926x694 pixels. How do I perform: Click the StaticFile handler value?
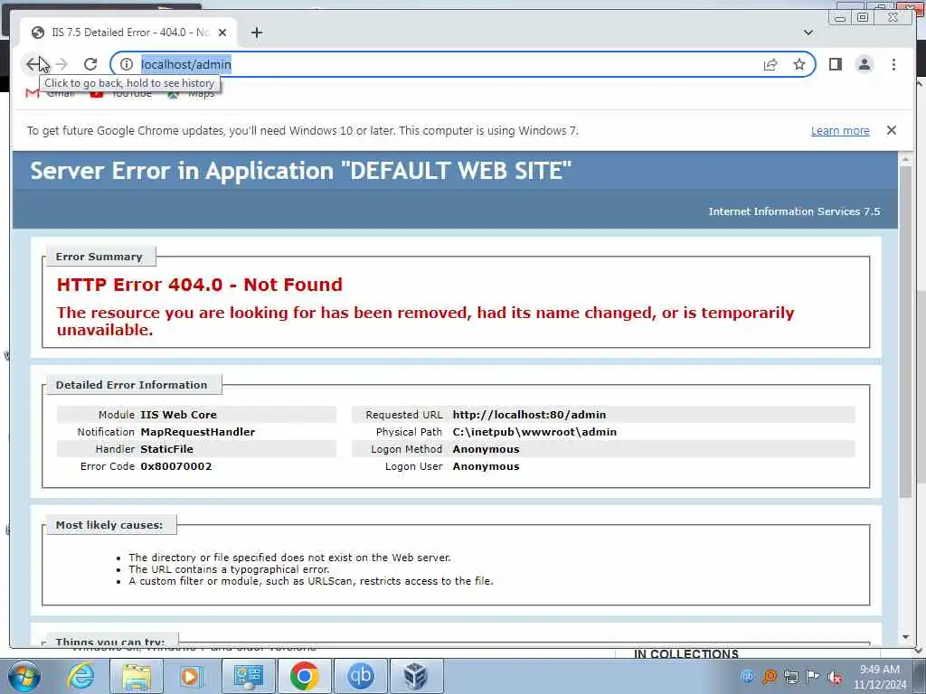(x=166, y=449)
